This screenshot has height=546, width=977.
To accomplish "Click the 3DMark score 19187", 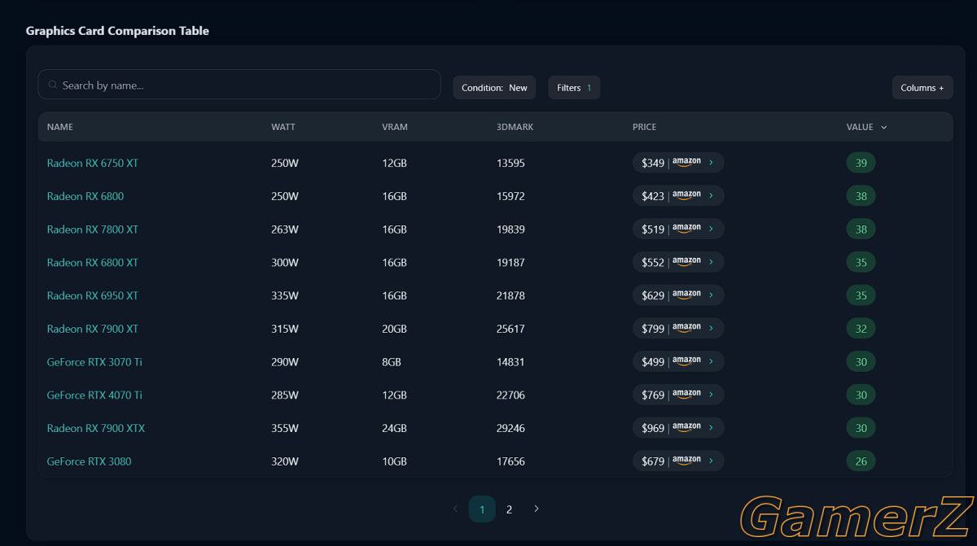I will [510, 263].
